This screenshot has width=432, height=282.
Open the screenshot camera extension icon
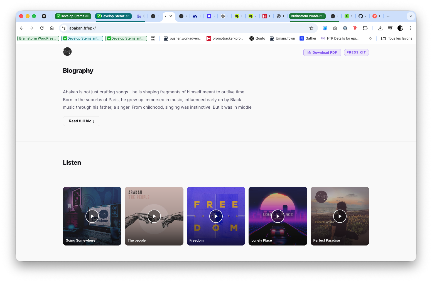tap(335, 28)
